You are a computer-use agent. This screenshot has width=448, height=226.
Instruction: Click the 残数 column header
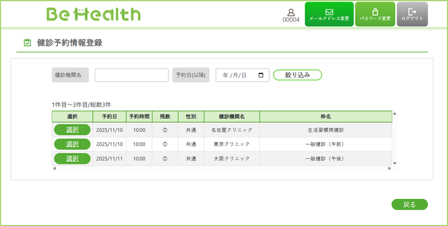(165, 117)
